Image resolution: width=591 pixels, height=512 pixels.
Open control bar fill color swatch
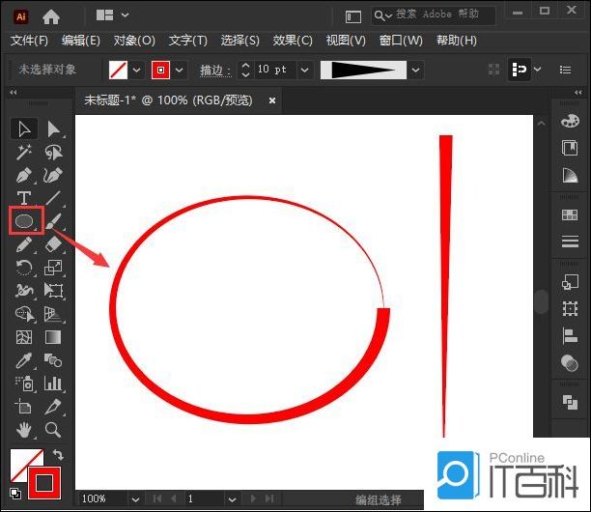tap(118, 70)
